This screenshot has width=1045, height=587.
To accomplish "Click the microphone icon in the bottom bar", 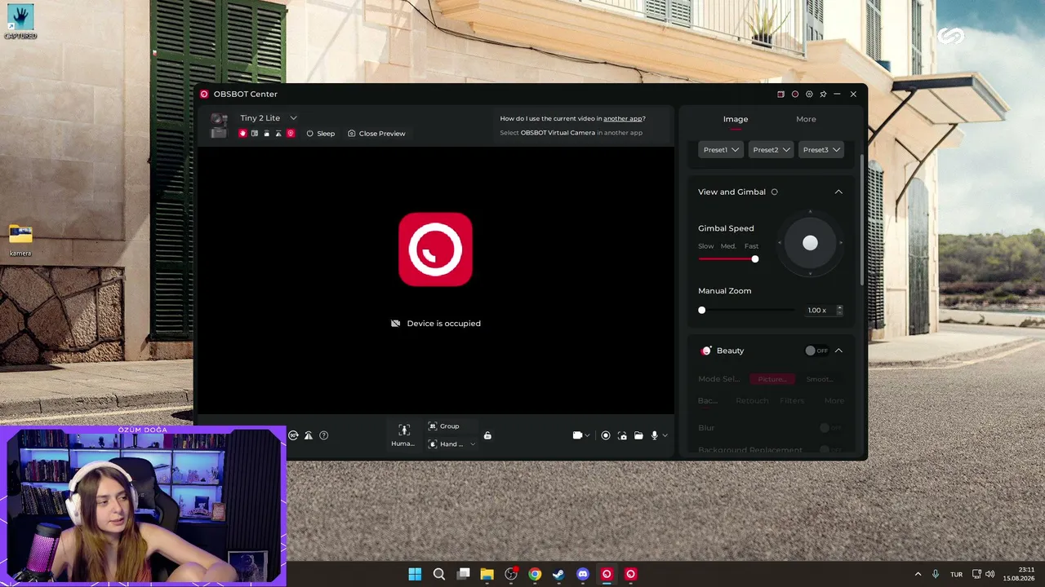I will (654, 435).
